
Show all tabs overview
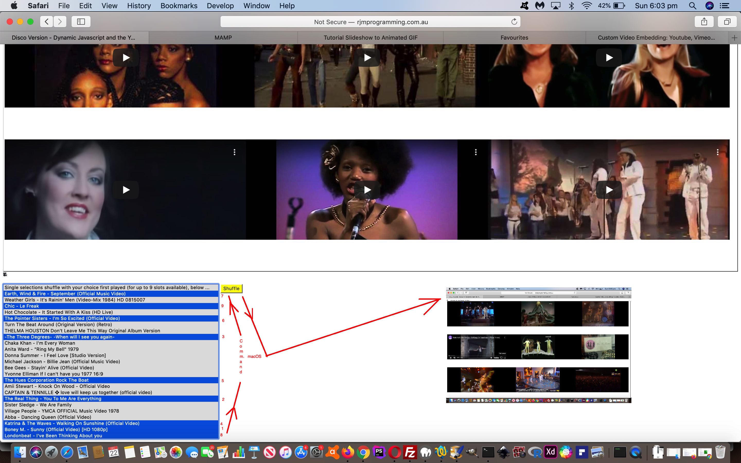coord(727,21)
